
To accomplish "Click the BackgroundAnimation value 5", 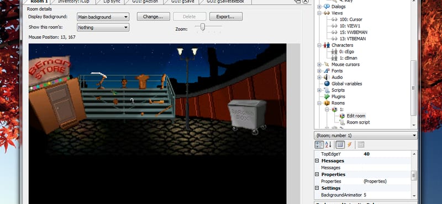I will tap(365, 195).
